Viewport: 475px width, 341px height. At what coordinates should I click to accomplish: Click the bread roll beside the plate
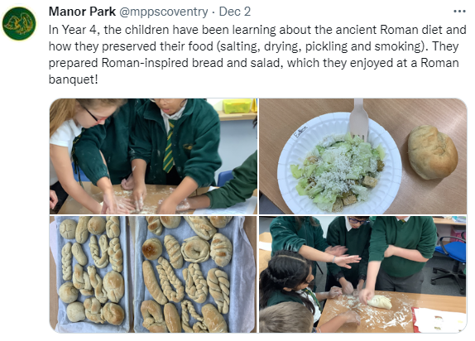point(432,152)
